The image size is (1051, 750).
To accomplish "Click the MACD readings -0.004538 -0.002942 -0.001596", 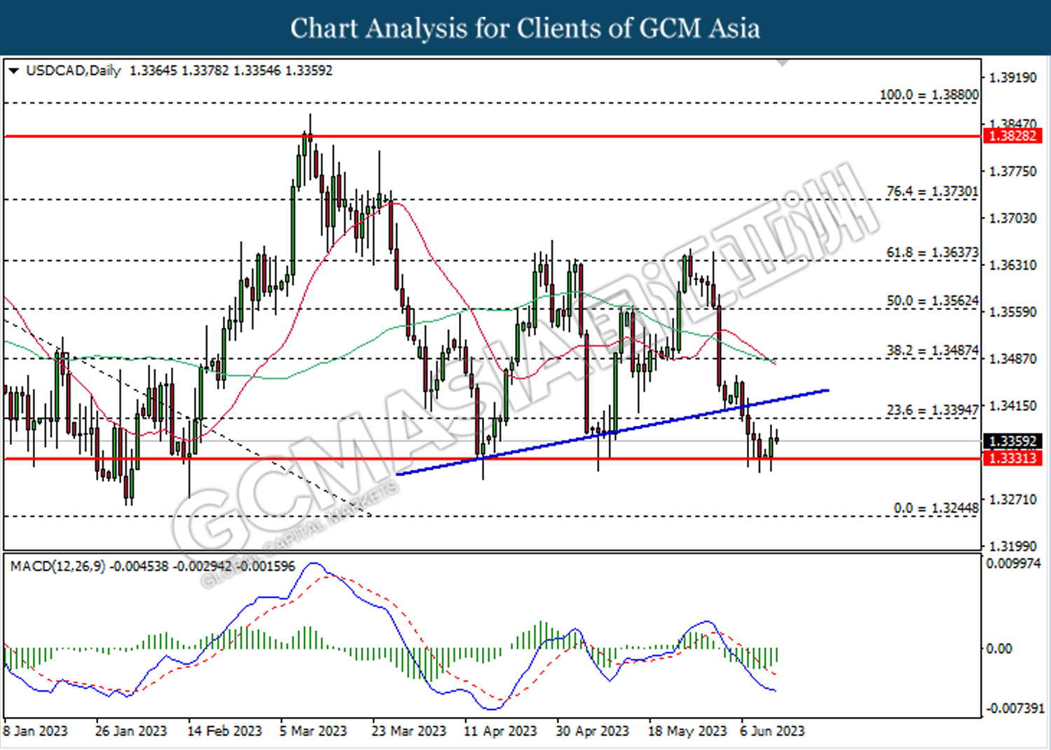I will coord(203,566).
